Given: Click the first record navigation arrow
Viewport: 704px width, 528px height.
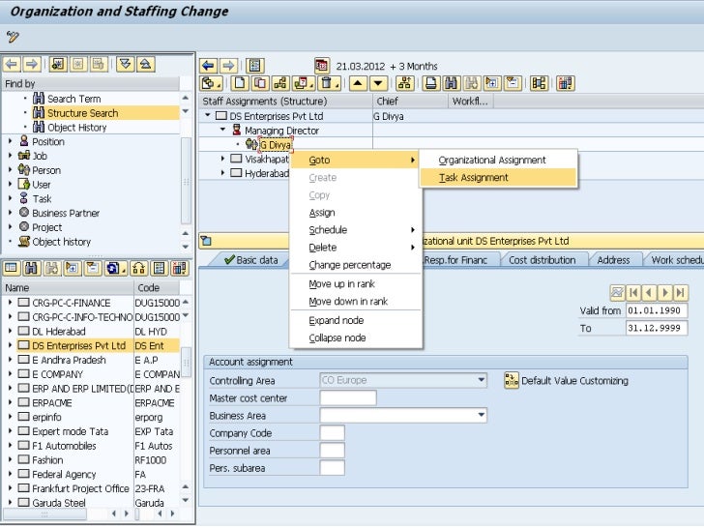Looking at the screenshot, I should pyautogui.click(x=633, y=292).
